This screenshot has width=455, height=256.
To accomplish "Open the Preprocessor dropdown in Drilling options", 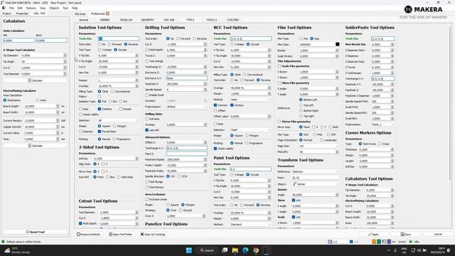I will coord(186,107).
